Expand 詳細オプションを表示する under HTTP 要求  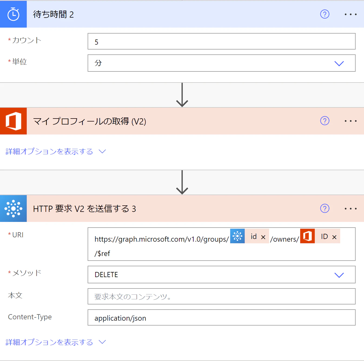(x=55, y=342)
